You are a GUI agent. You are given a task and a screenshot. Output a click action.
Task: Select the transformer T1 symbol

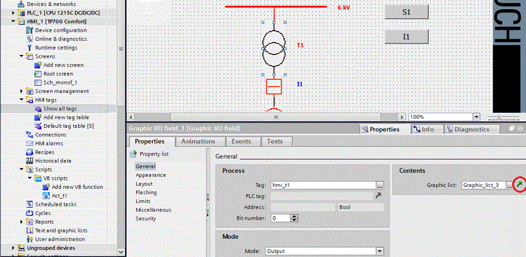point(274,49)
